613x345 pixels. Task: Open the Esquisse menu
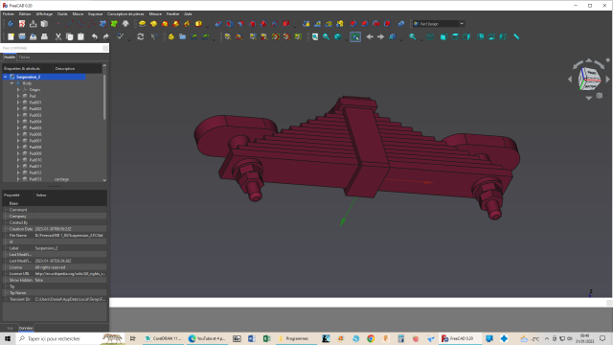tap(95, 14)
